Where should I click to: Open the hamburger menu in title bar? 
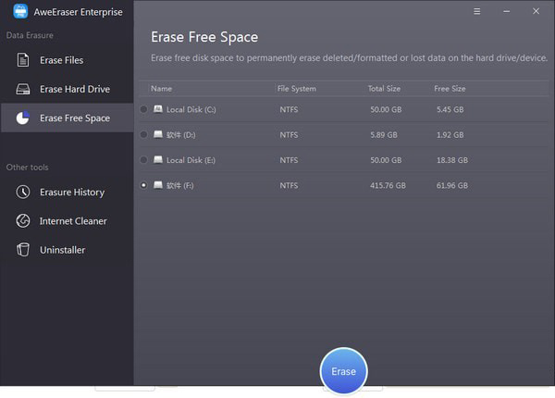[x=476, y=12]
